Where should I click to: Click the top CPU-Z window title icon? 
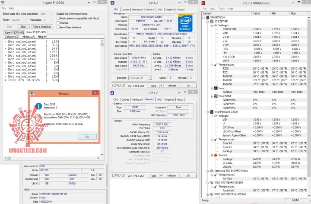(112, 3)
